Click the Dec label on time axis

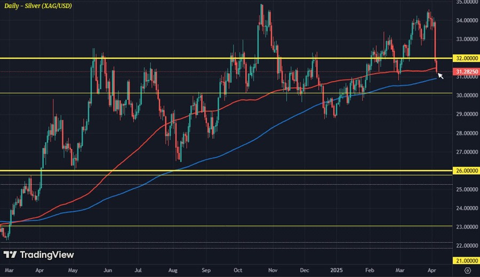point(305,270)
